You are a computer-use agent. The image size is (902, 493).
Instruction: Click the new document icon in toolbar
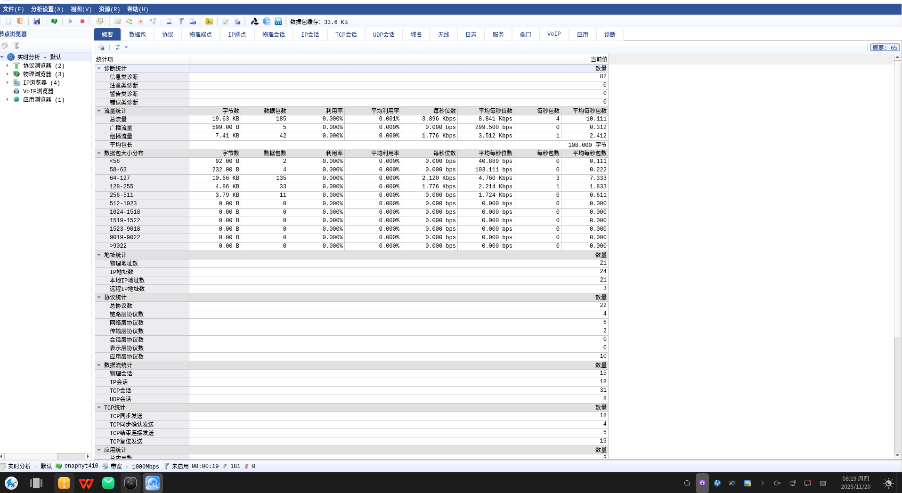click(8, 21)
